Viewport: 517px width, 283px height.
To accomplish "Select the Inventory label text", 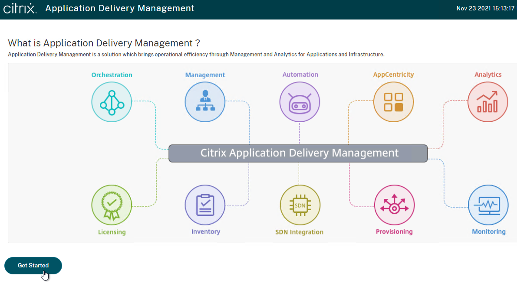I will point(206,232).
